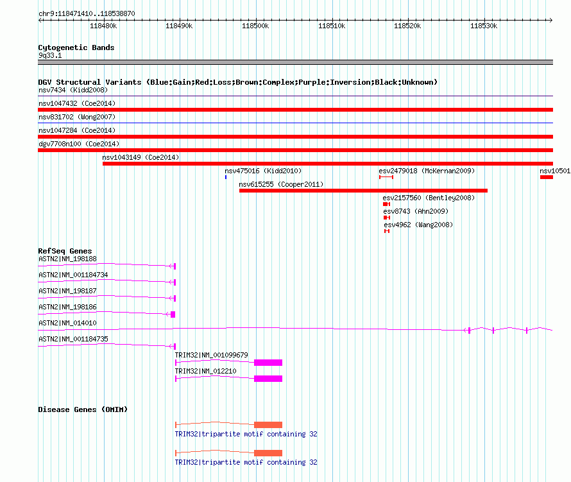Click the ASTN2|NM_014010 transcript label
The height and width of the screenshot is (482, 571).
[67, 323]
